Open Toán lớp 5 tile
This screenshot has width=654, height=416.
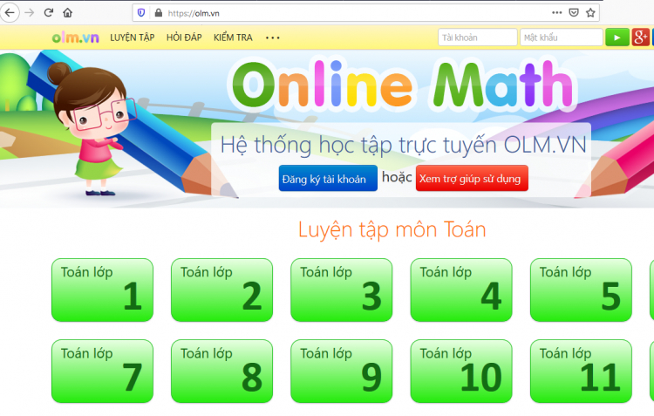tap(581, 290)
